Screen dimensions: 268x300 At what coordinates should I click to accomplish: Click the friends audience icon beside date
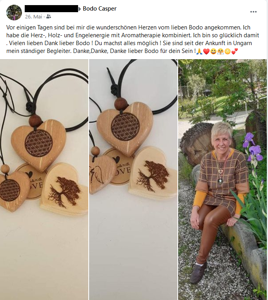pos(49,16)
